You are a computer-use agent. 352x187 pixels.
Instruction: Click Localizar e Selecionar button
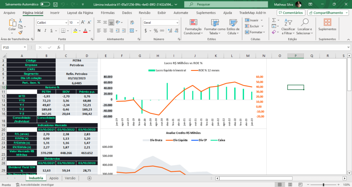305,27
